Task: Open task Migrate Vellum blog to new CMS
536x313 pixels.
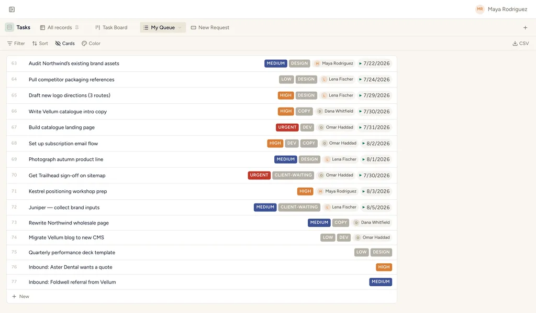Action: click(66, 238)
